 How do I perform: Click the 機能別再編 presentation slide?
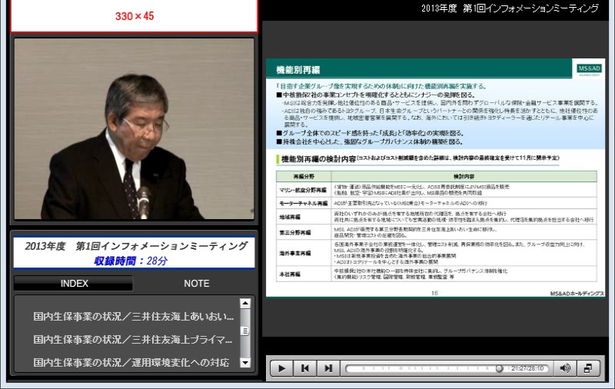(x=435, y=178)
